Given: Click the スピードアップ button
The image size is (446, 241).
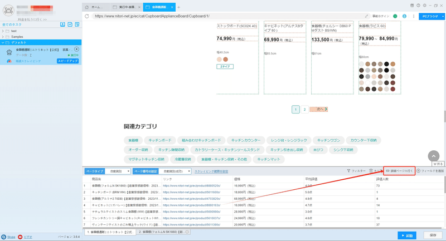Looking at the screenshot, I should click(x=67, y=61).
